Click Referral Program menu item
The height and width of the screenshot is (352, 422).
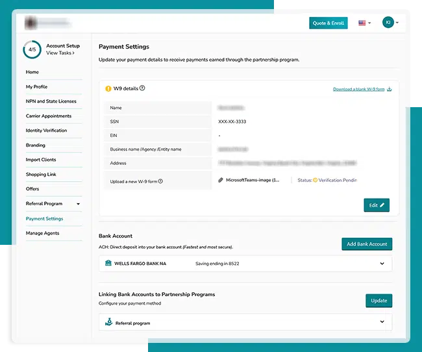44,204
